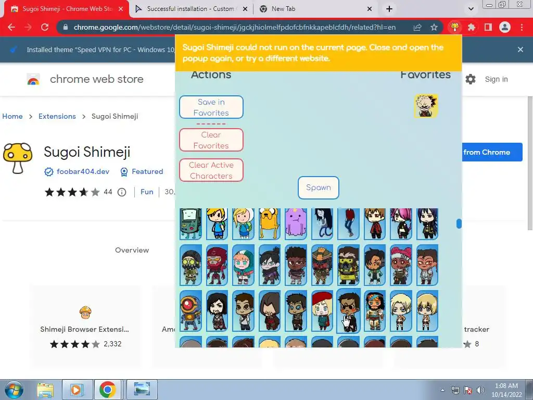Open the foobar404.dev developer link

[x=83, y=171]
